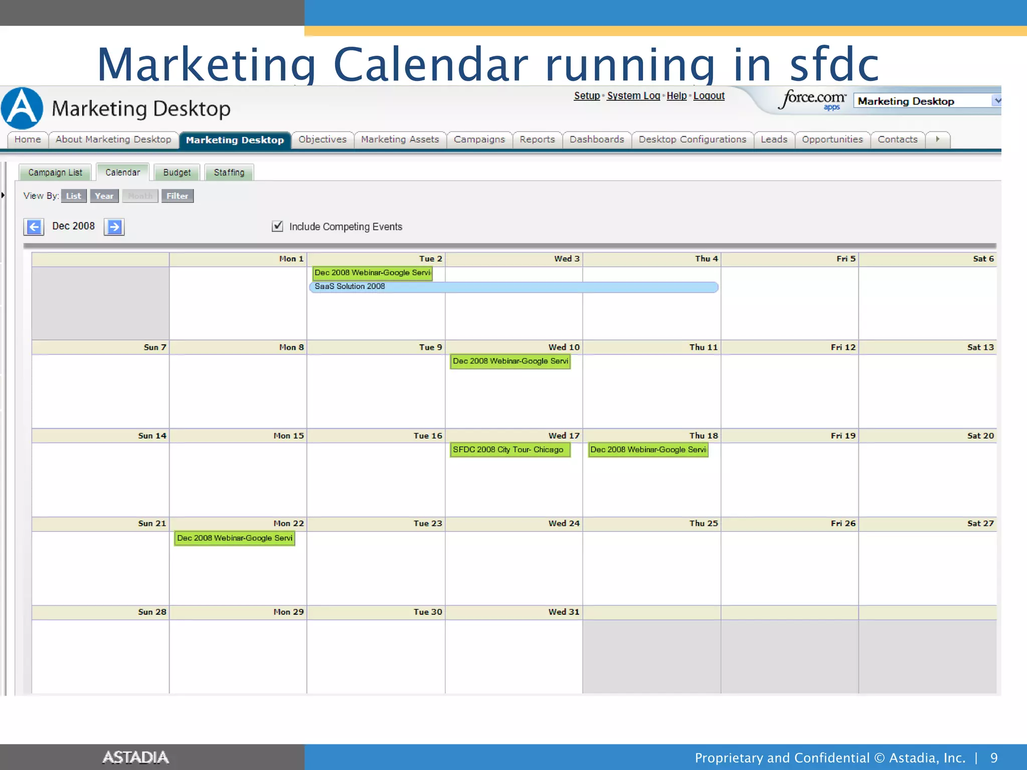The height and width of the screenshot is (770, 1027).
Task: Click the previous month arrow icon
Action: click(x=34, y=227)
